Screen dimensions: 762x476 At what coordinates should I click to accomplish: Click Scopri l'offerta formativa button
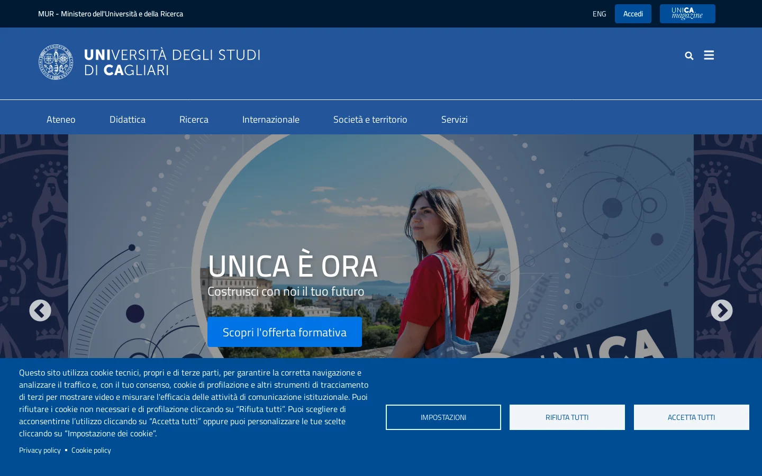point(285,332)
